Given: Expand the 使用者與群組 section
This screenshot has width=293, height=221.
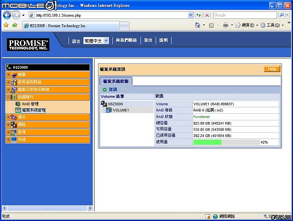Looking at the screenshot, I should tap(8, 82).
